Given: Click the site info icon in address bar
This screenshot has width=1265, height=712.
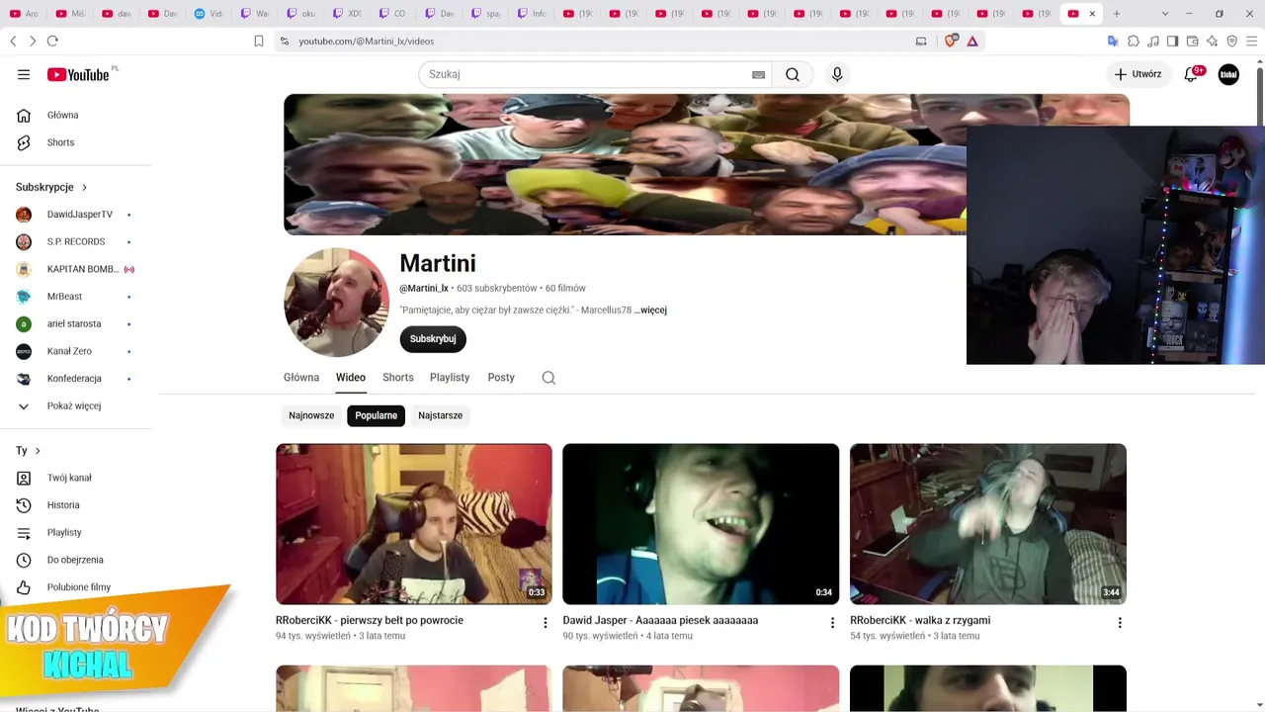Looking at the screenshot, I should (285, 41).
